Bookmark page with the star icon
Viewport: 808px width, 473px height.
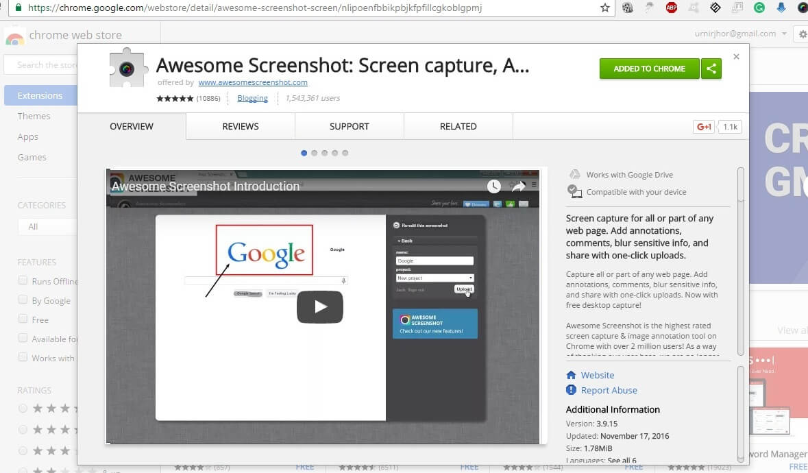click(x=604, y=8)
